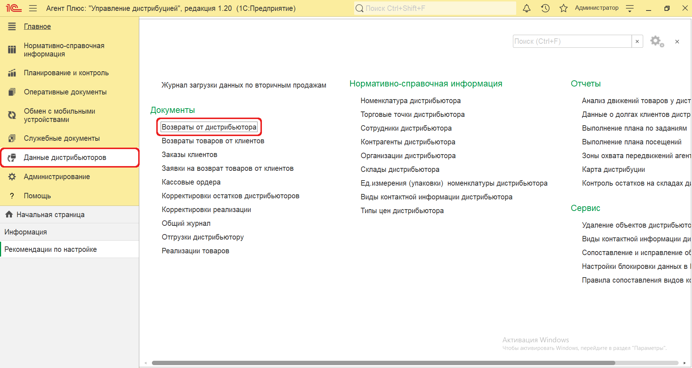Click the Администратор user name
The image size is (692, 368).
[597, 8]
